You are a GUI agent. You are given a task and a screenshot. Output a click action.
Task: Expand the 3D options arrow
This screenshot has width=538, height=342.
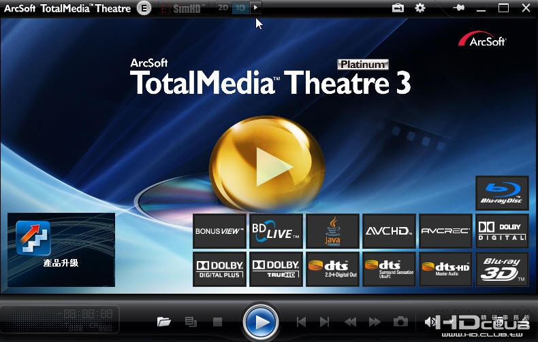click(x=255, y=7)
